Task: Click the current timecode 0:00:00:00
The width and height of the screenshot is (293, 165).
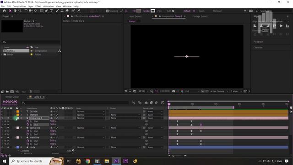Action: (x=10, y=102)
